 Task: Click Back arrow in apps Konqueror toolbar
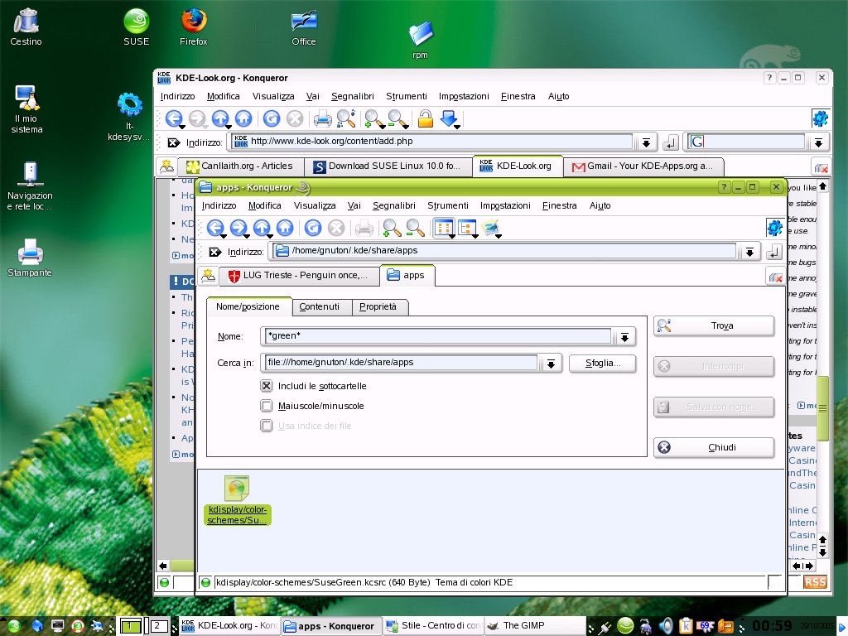pos(215,228)
